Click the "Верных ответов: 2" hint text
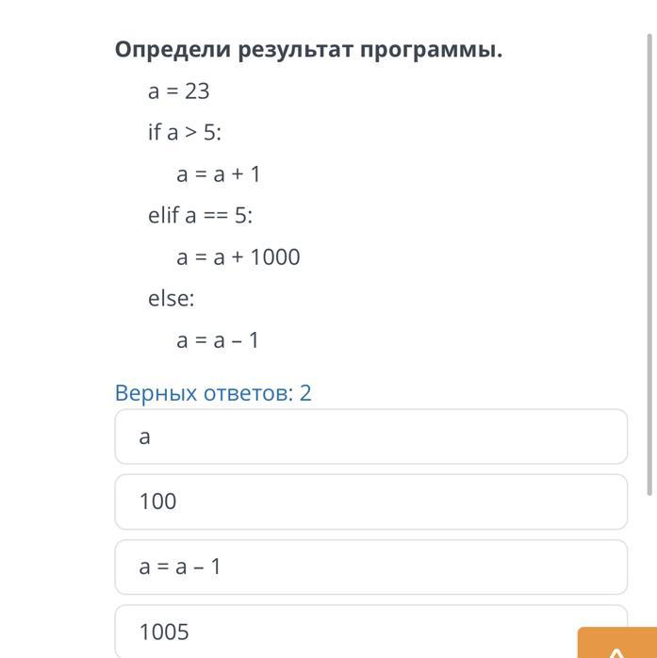 coord(213,393)
